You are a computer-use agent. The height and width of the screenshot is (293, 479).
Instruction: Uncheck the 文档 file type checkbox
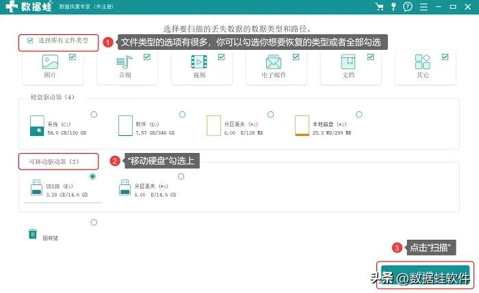click(x=371, y=57)
